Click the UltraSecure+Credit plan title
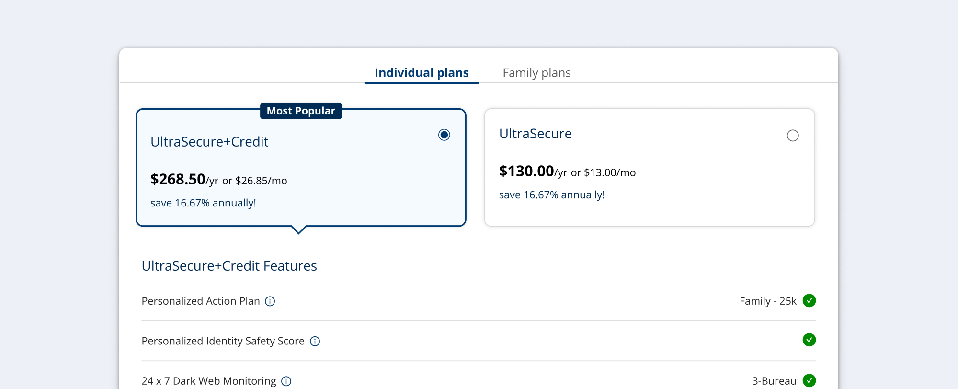Screen dimensions: 958x389 click(209, 142)
